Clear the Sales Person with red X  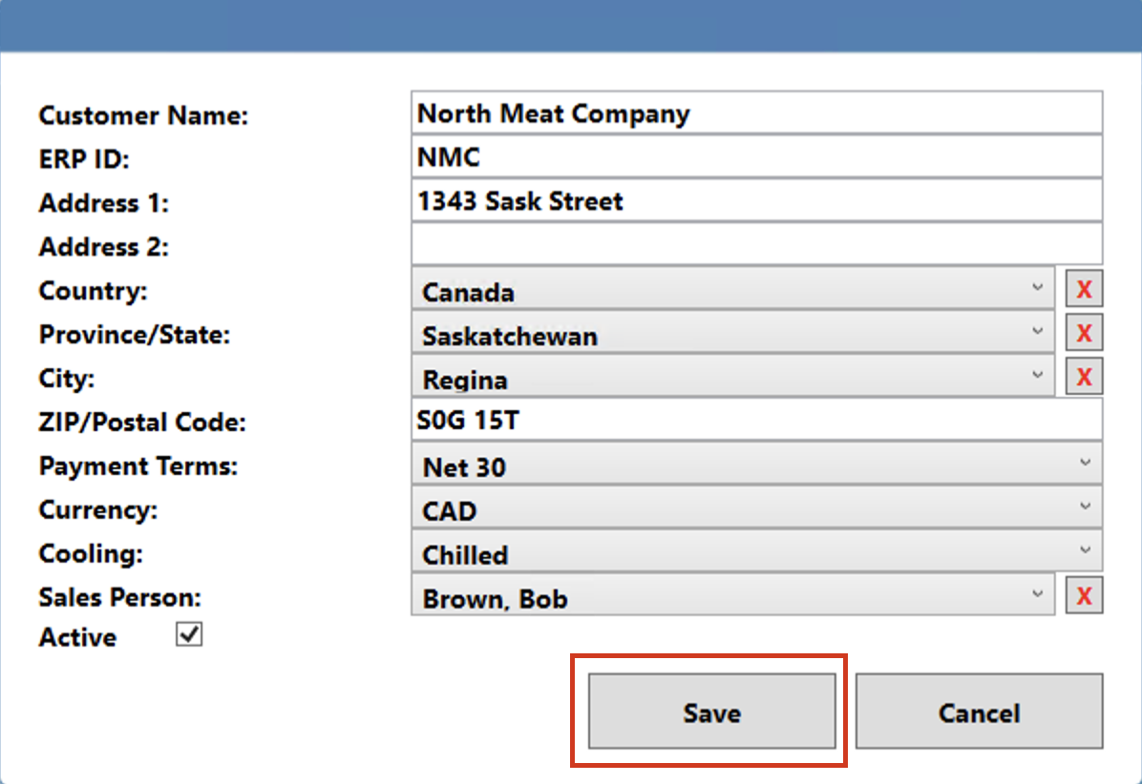[x=1084, y=596]
